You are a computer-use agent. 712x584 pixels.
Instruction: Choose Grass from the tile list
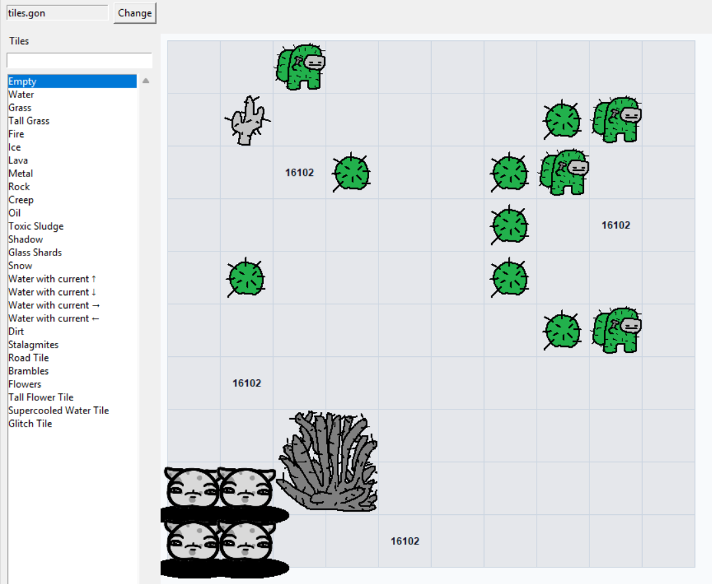point(72,107)
